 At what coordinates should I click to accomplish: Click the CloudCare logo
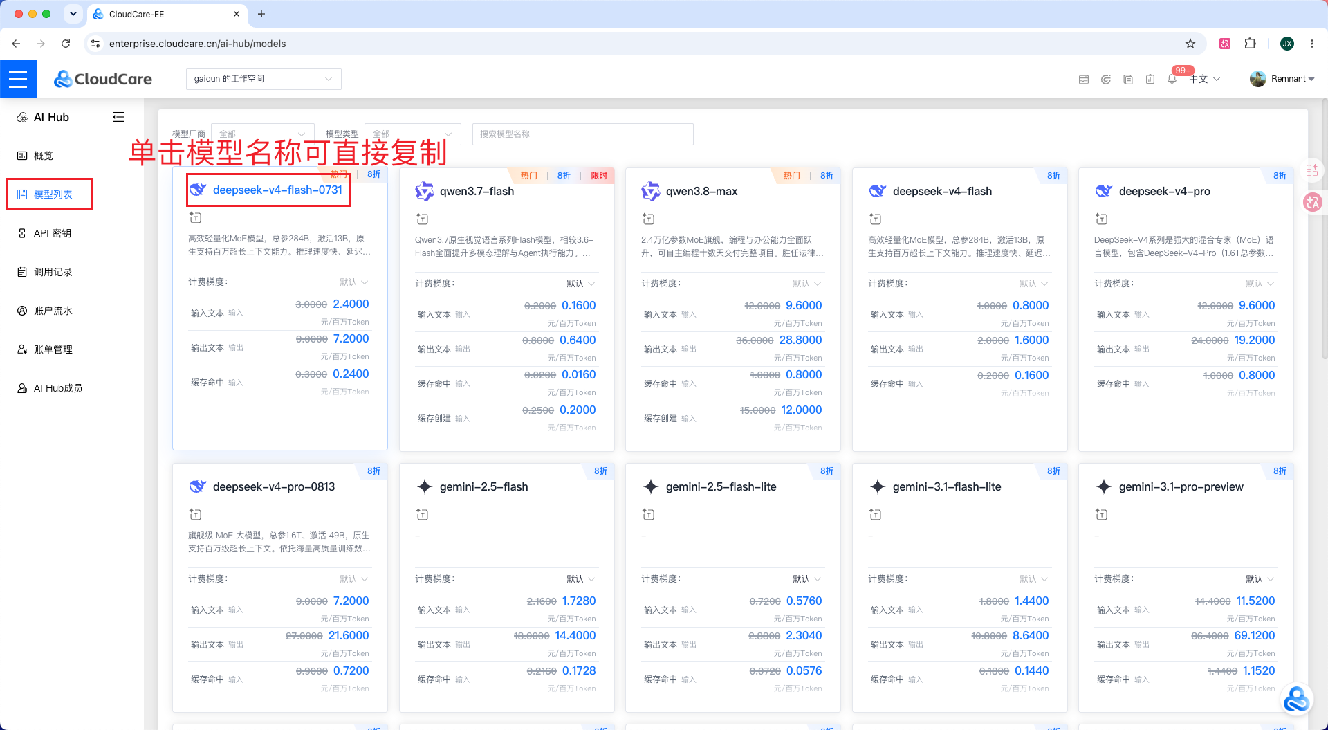click(103, 79)
